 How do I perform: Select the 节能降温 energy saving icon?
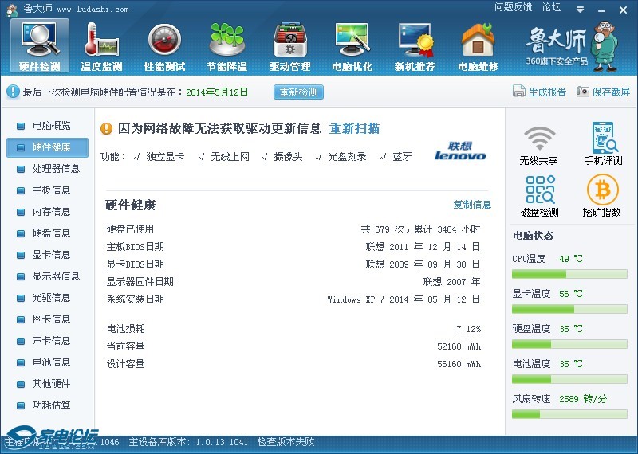tap(226, 45)
